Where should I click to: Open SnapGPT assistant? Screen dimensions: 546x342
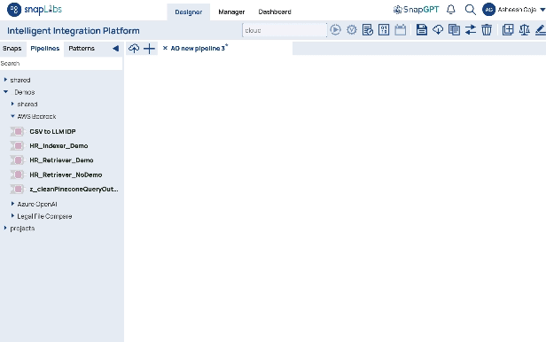click(416, 10)
